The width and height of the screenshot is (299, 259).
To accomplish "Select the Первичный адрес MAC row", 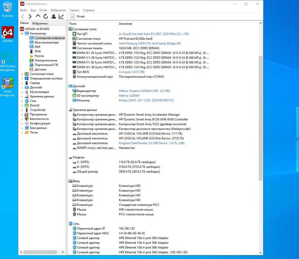I will pyautogui.click(x=109, y=233).
